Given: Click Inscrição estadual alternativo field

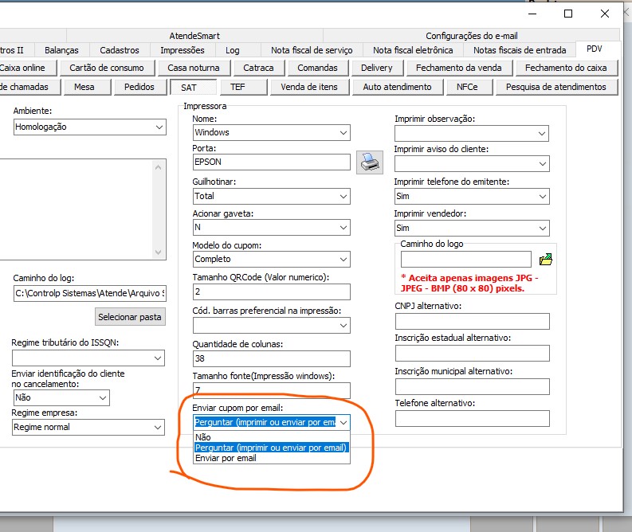Looking at the screenshot, I should (472, 353).
